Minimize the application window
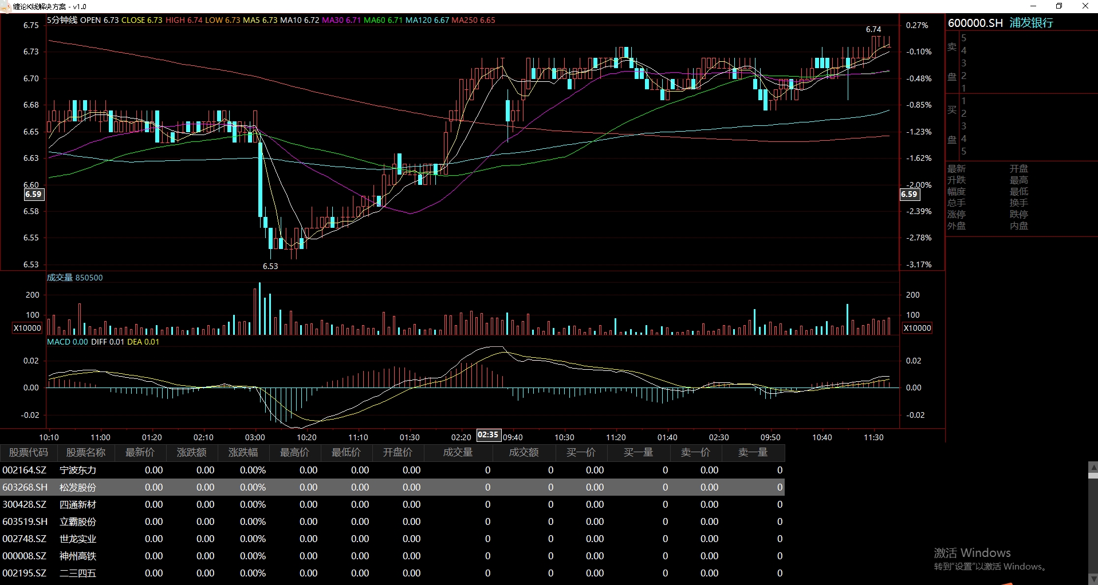This screenshot has width=1098, height=585. 1033,6
